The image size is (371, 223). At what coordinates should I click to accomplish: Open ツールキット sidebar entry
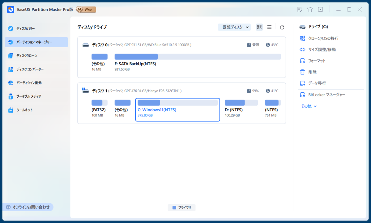[36, 110]
